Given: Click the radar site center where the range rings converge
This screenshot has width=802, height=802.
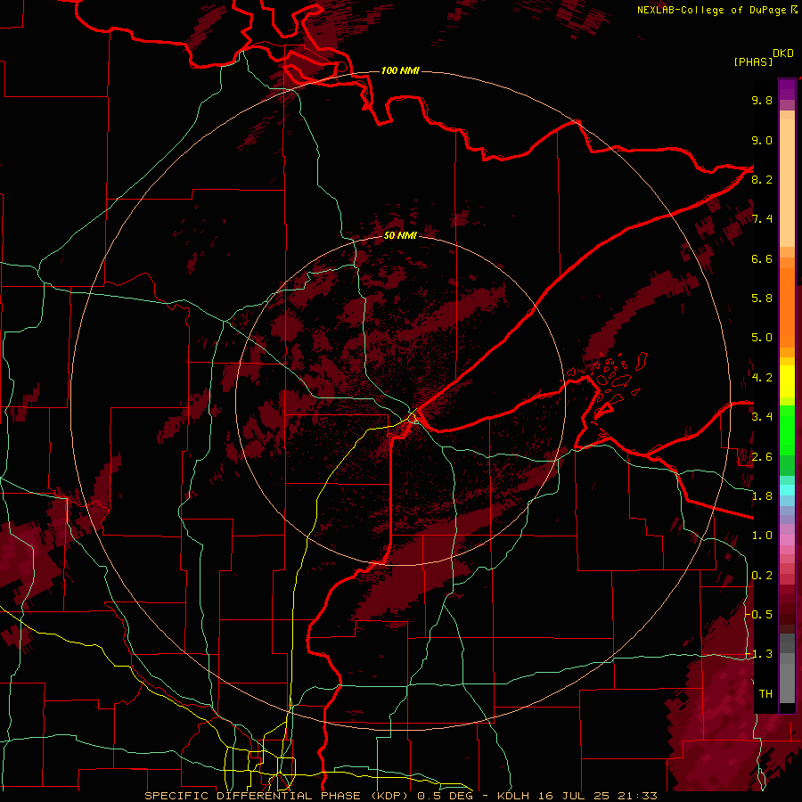Looking at the screenshot, I should coord(400,400).
